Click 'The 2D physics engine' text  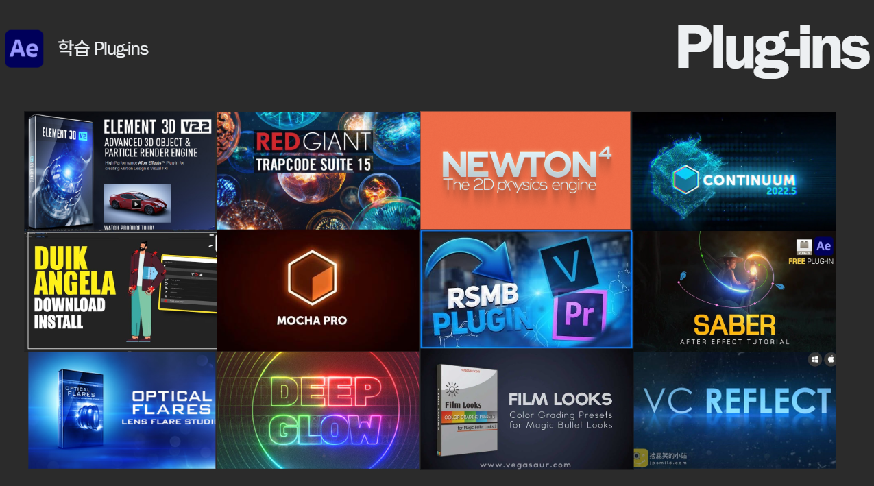coord(520,184)
